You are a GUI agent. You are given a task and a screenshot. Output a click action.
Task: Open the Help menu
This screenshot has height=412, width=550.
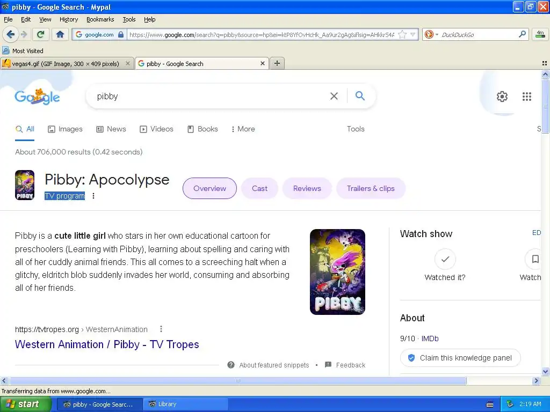149,19
